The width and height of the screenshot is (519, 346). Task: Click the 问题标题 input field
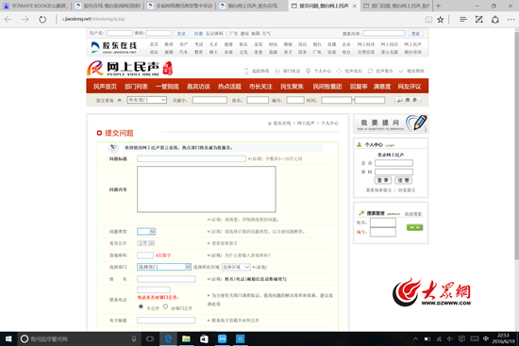(x=192, y=158)
